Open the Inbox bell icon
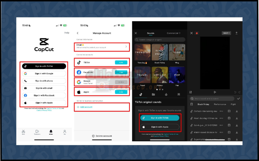 (51, 132)
